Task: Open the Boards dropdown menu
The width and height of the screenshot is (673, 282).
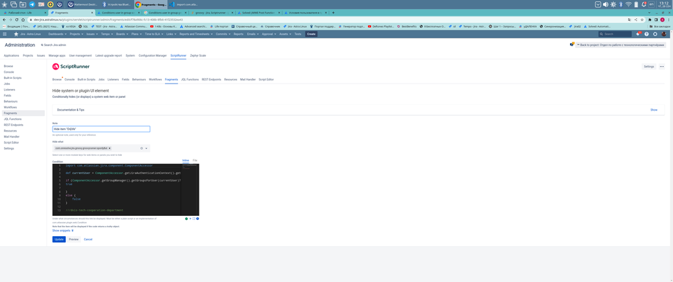Action: (x=121, y=34)
